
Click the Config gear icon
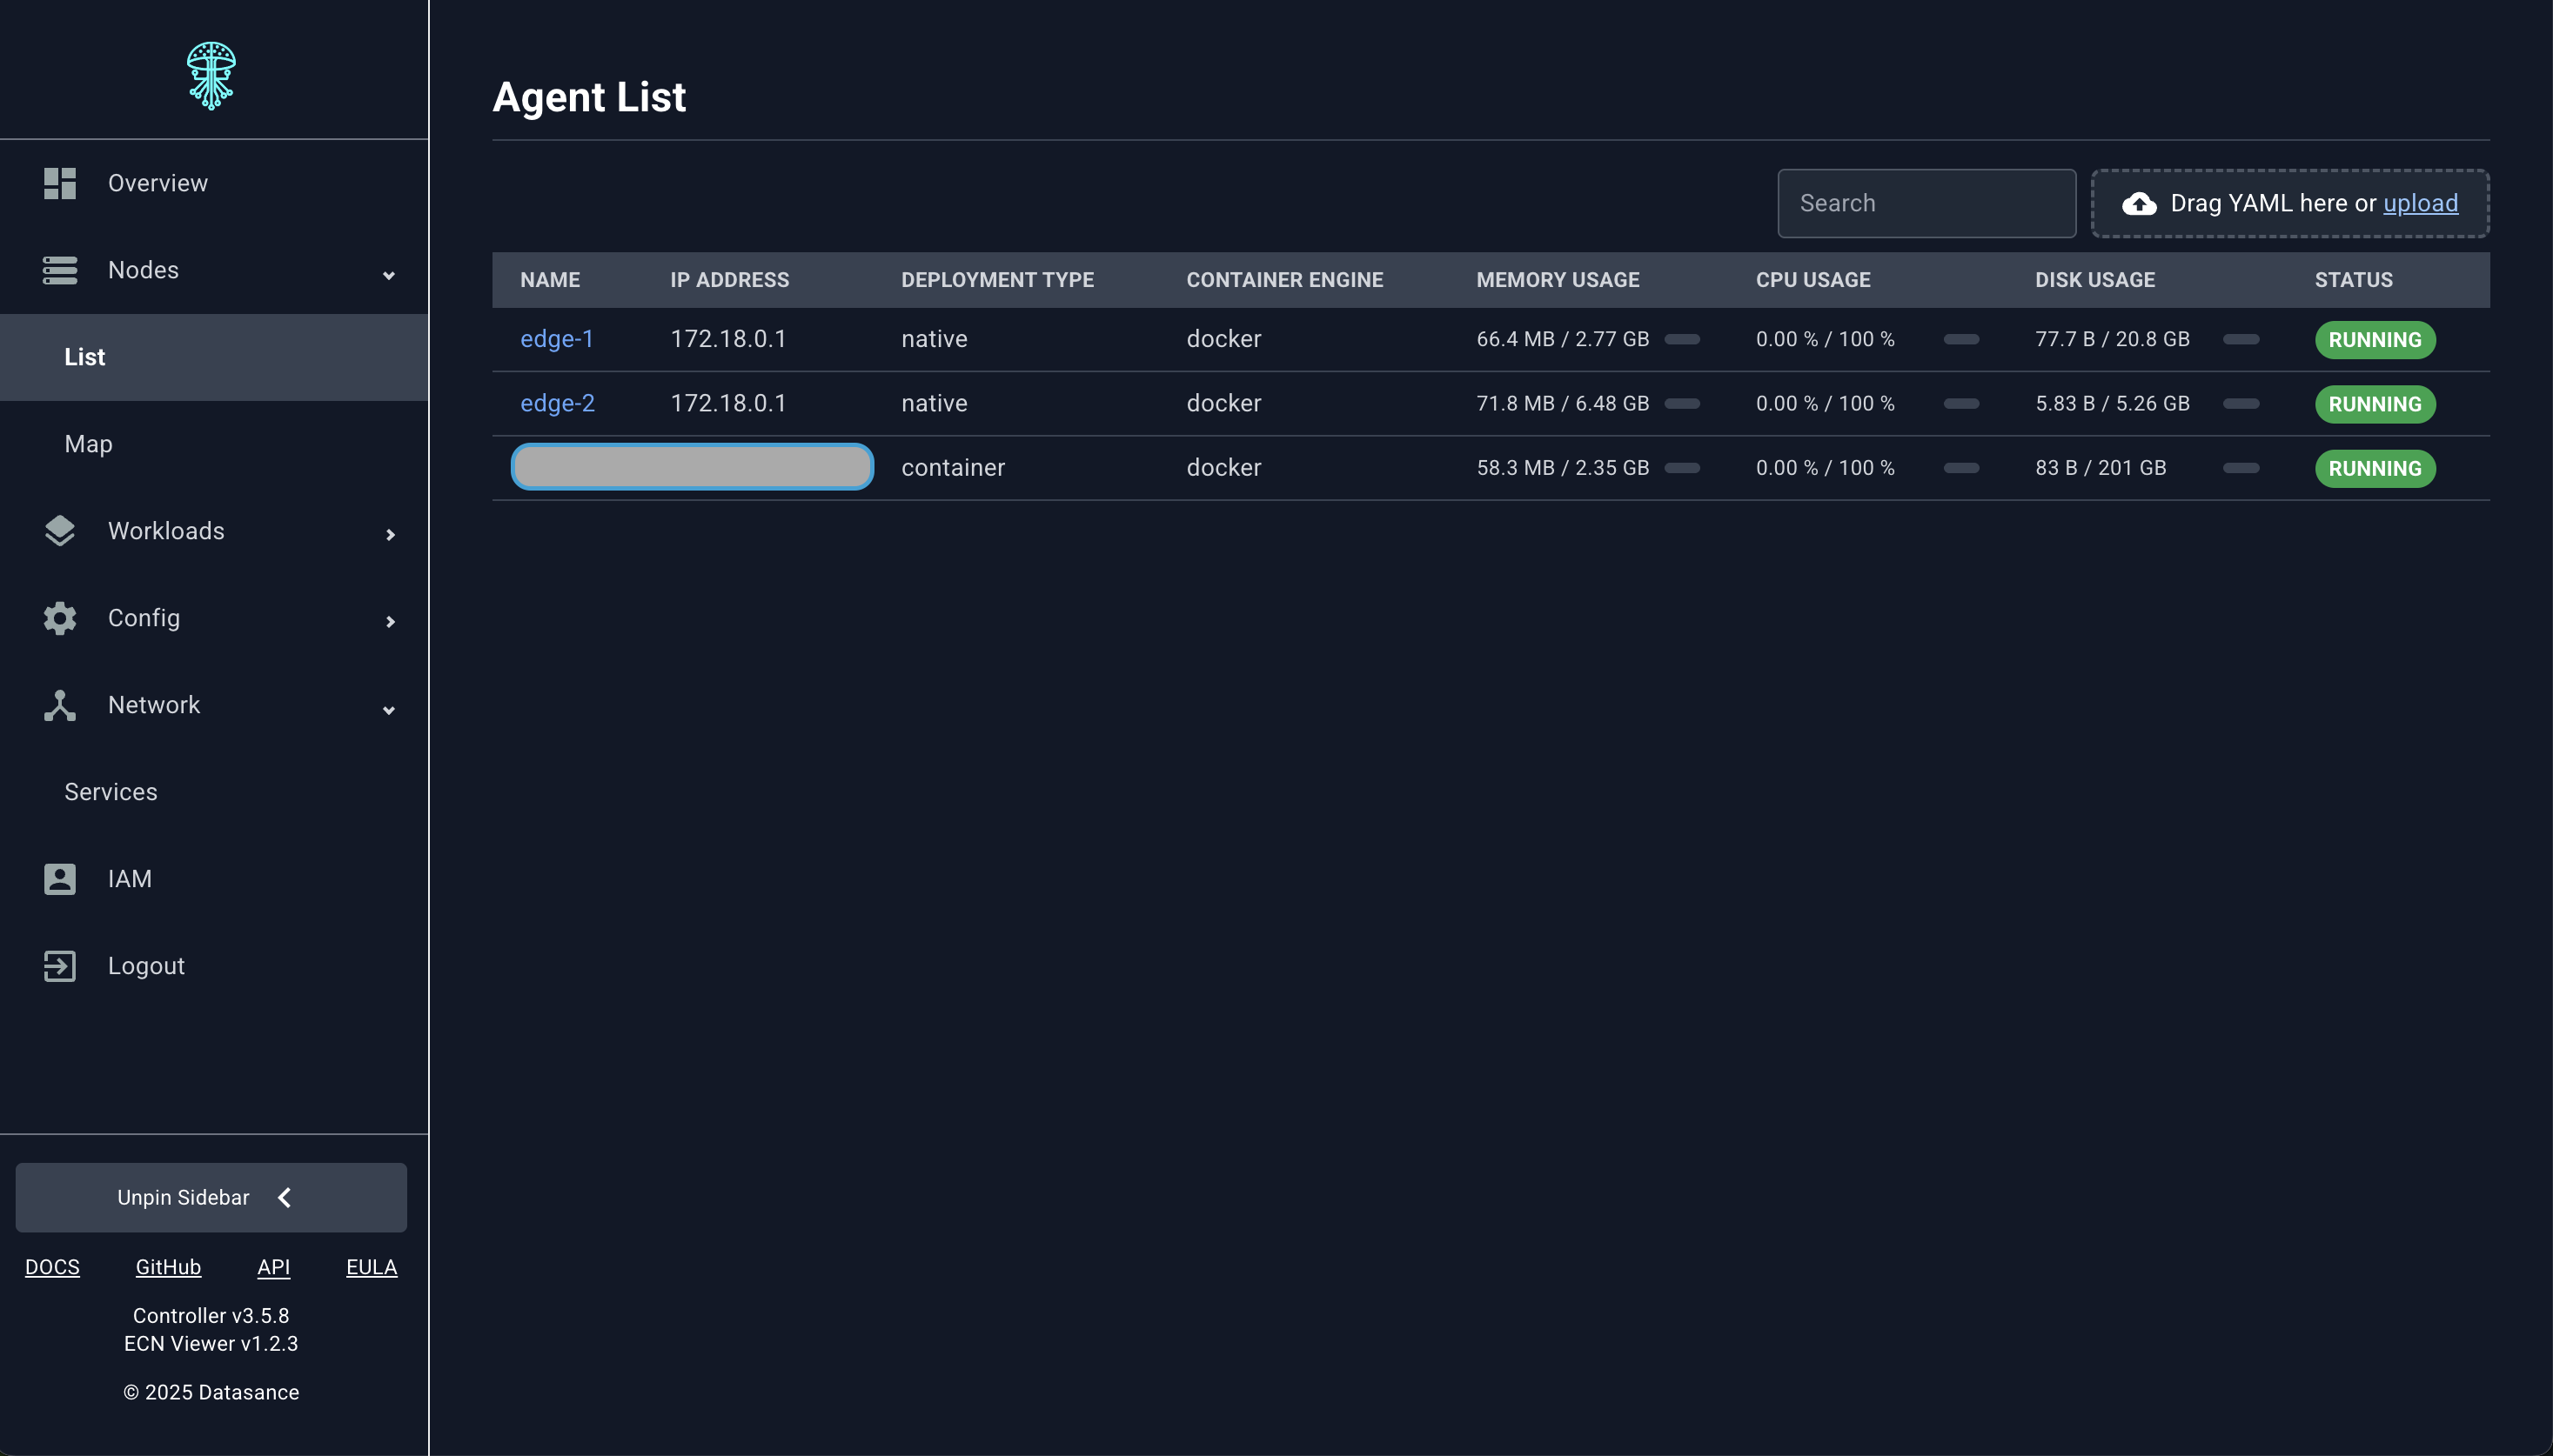[58, 618]
